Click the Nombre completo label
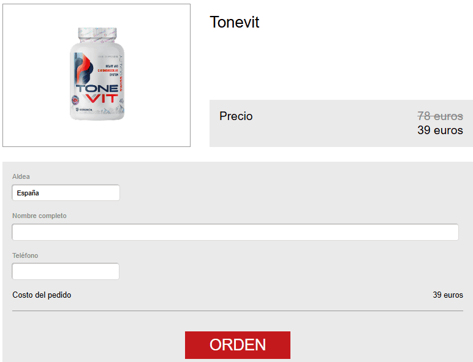473x362 pixels. (39, 216)
